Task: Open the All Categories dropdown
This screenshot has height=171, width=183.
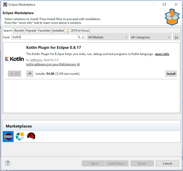Action: [151, 37]
